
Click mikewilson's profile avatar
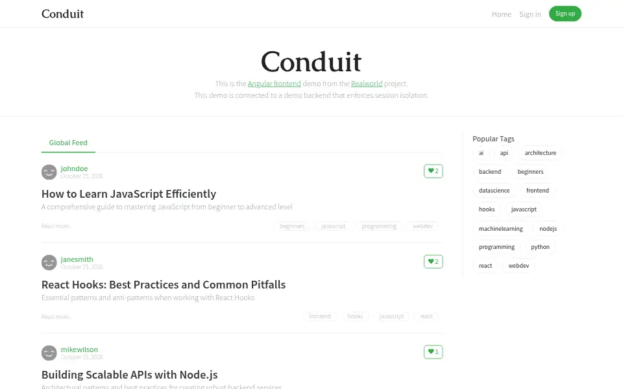[x=49, y=353]
